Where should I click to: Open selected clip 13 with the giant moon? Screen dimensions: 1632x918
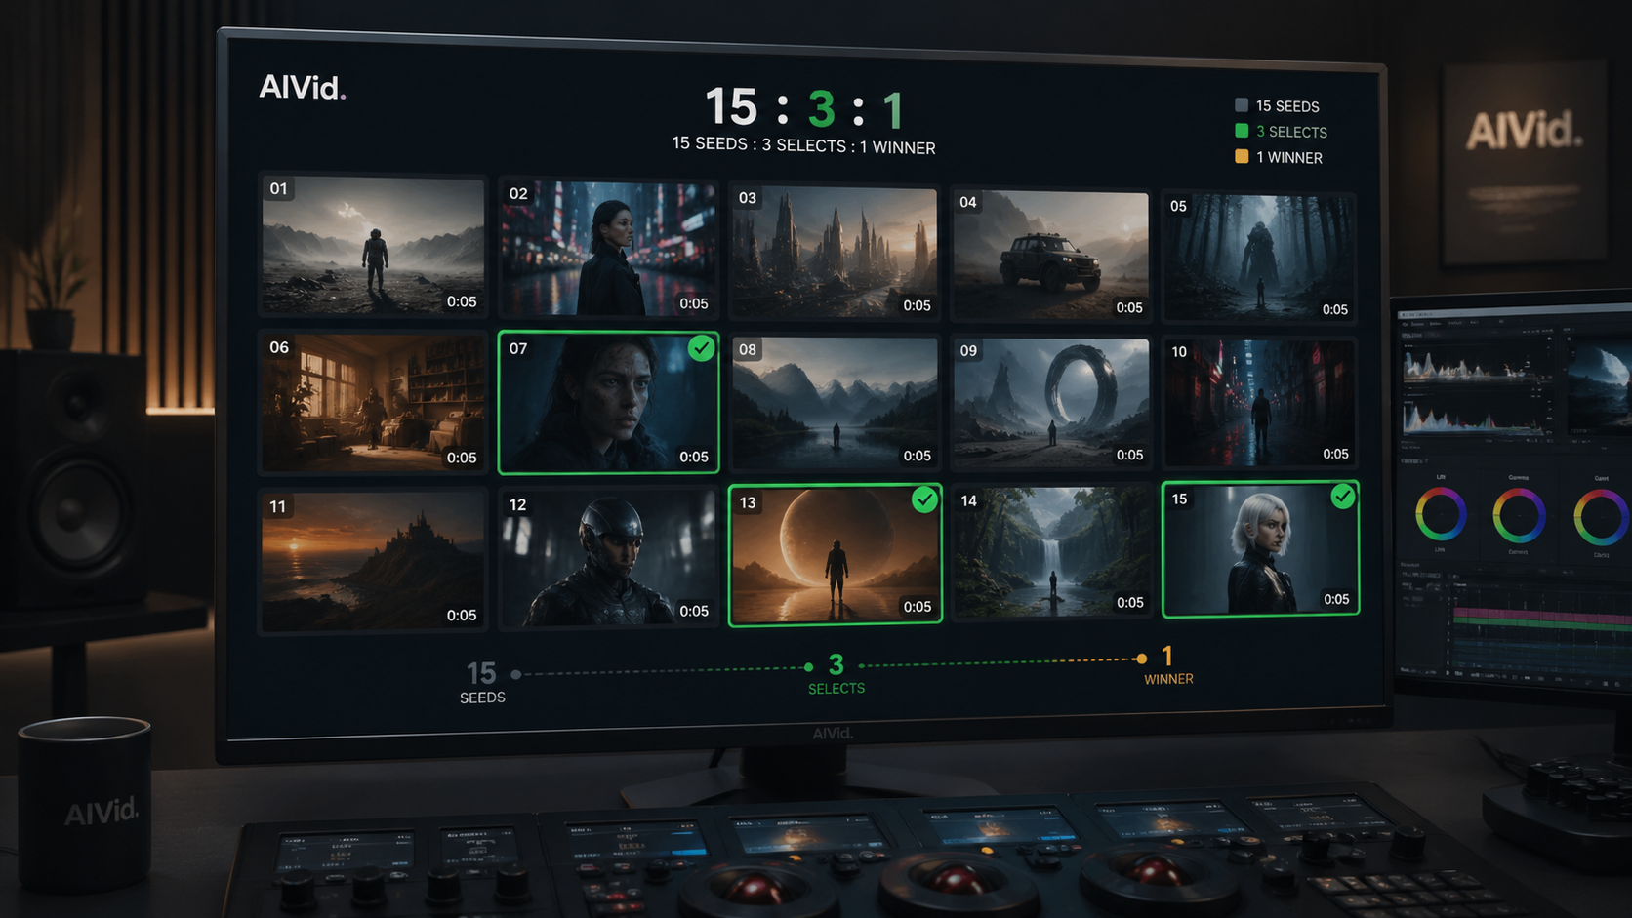[x=836, y=554]
